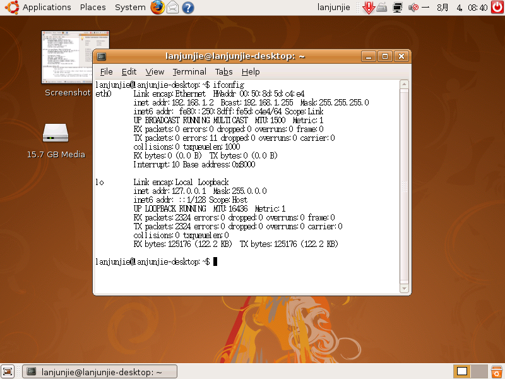
Task: Click the lanjunjie user switcher in top panel
Action: 334,7
